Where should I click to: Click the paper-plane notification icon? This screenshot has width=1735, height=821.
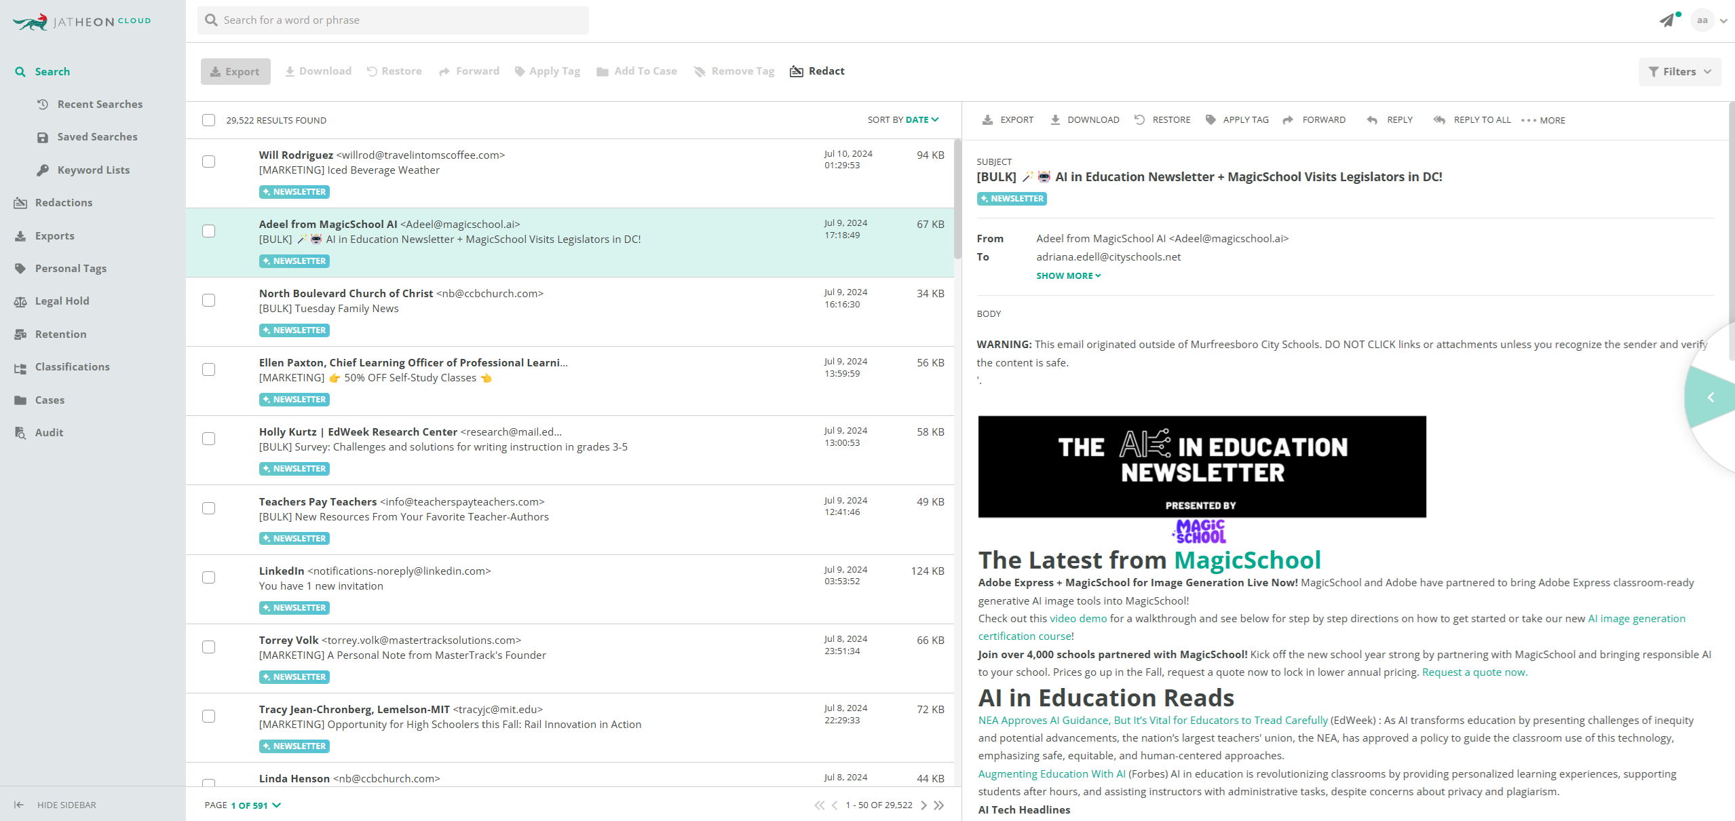pos(1666,20)
